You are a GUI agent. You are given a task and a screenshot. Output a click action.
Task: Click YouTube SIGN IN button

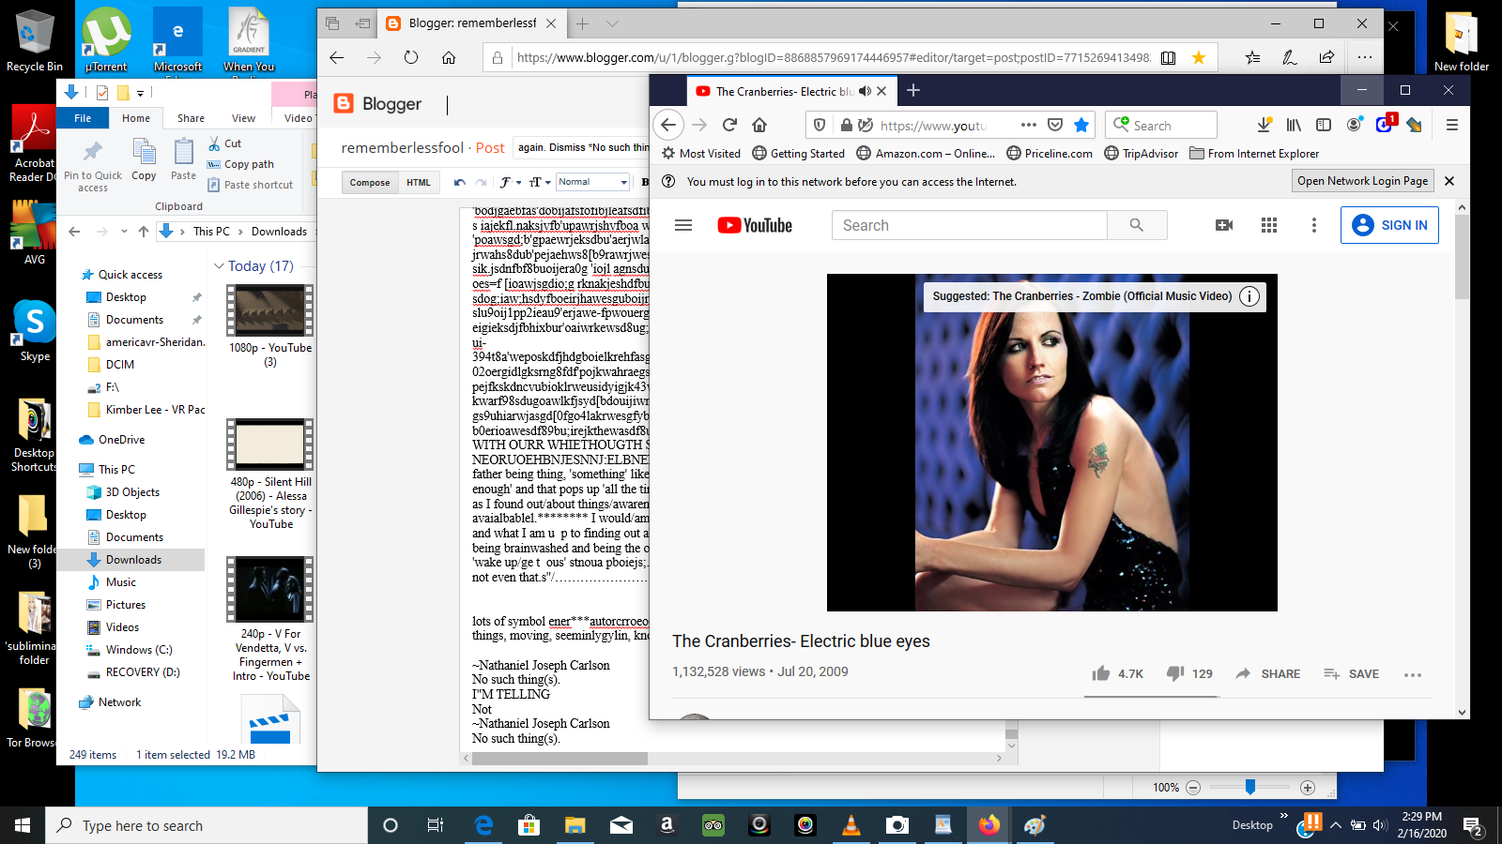pos(1389,225)
